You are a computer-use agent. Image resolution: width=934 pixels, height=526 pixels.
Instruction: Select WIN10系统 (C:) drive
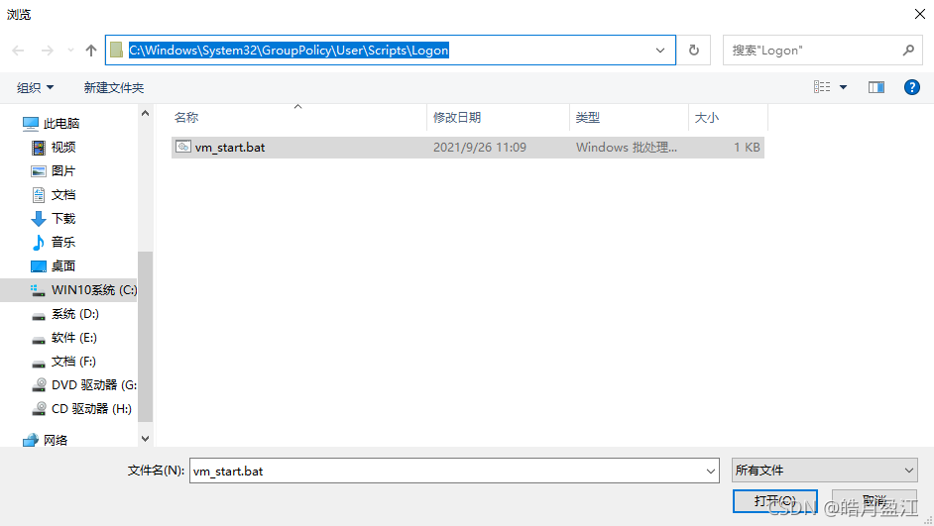[68, 290]
